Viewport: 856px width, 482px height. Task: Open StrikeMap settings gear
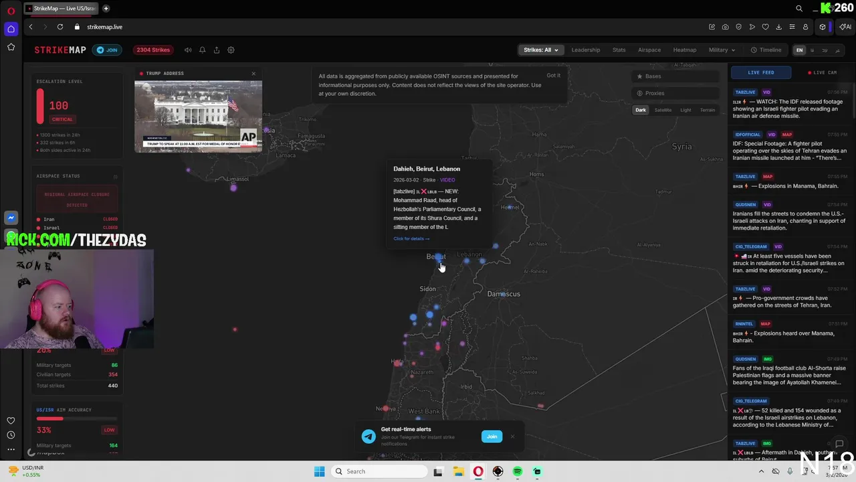[231, 50]
